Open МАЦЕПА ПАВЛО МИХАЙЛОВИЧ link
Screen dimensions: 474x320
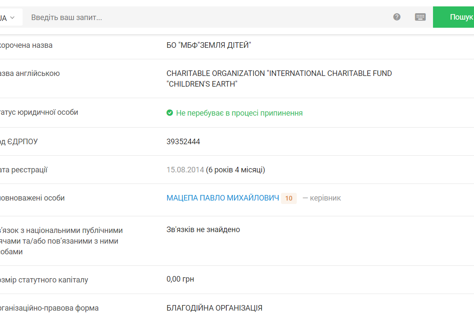click(223, 198)
